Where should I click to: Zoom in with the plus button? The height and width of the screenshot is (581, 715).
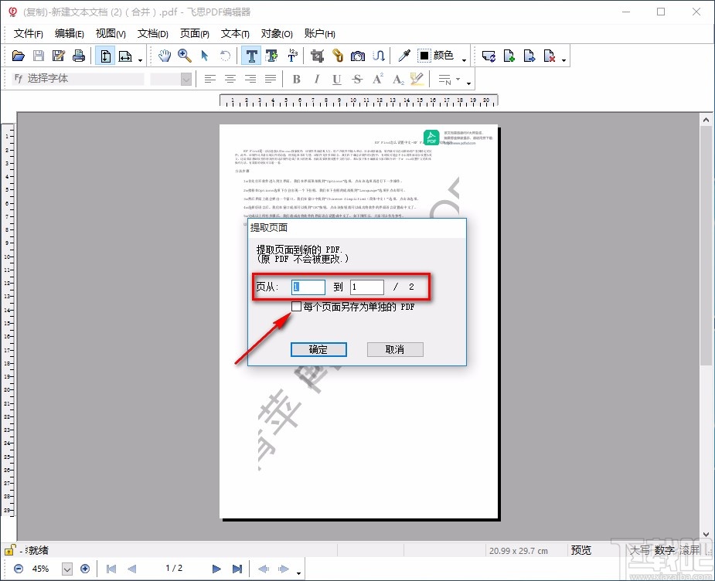(x=85, y=569)
